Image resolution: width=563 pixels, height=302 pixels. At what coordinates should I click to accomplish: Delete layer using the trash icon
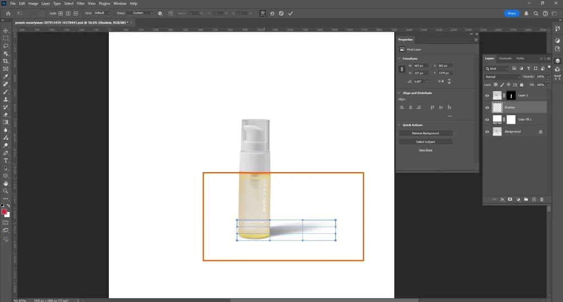(x=542, y=199)
